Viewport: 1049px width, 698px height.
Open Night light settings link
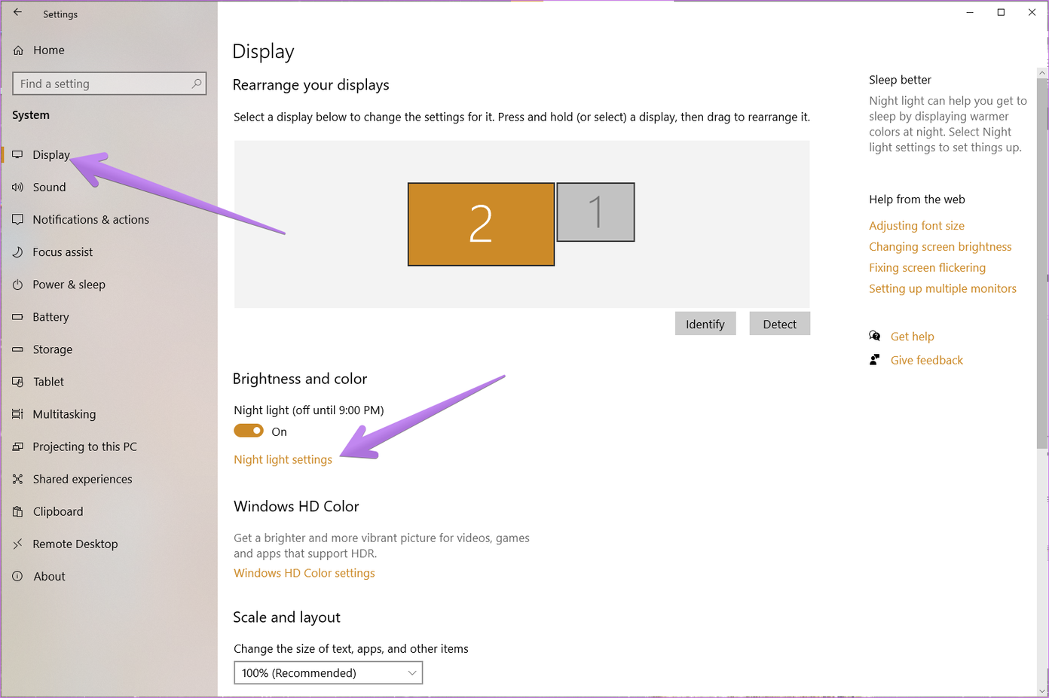(283, 459)
